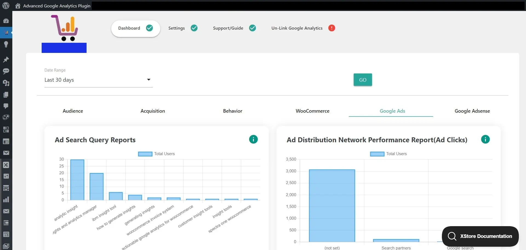Select the Google Ads tab

pos(392,111)
